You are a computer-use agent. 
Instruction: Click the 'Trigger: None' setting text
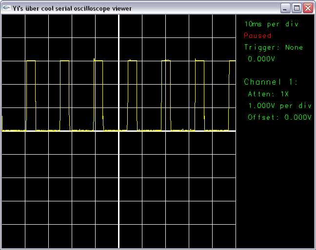[274, 48]
